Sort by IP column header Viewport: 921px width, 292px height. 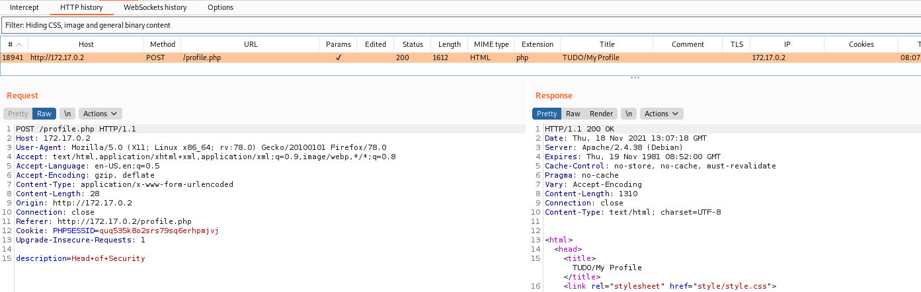[x=787, y=44]
